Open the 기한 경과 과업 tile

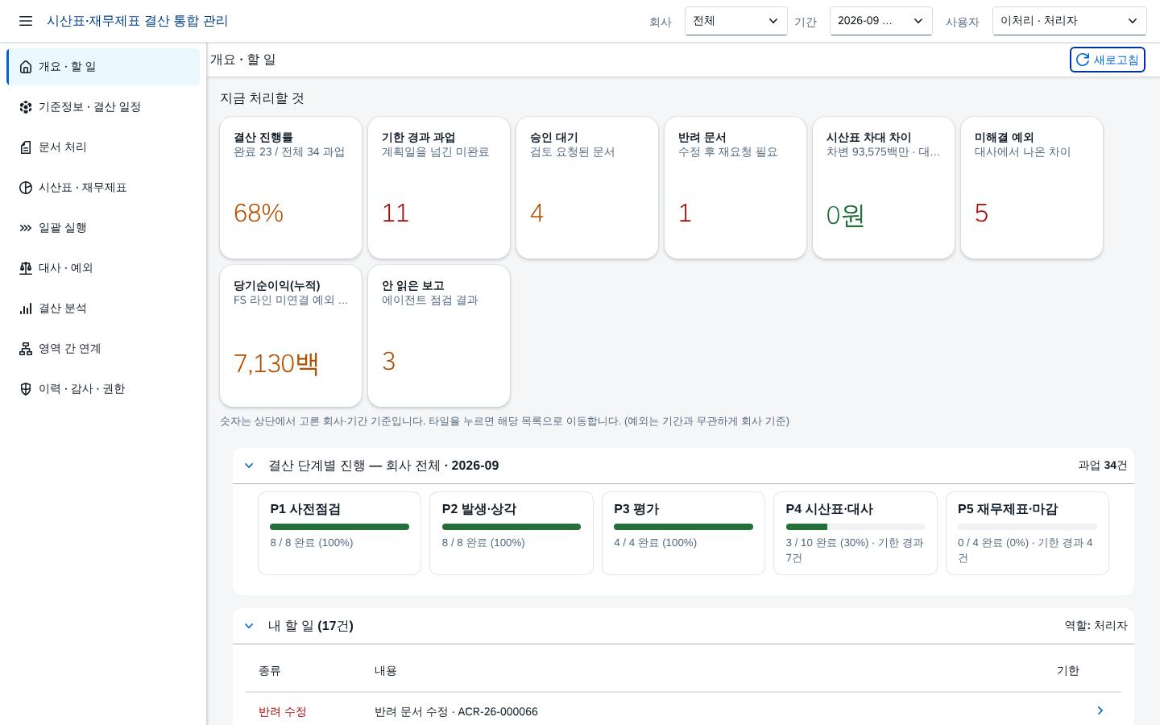(439, 188)
